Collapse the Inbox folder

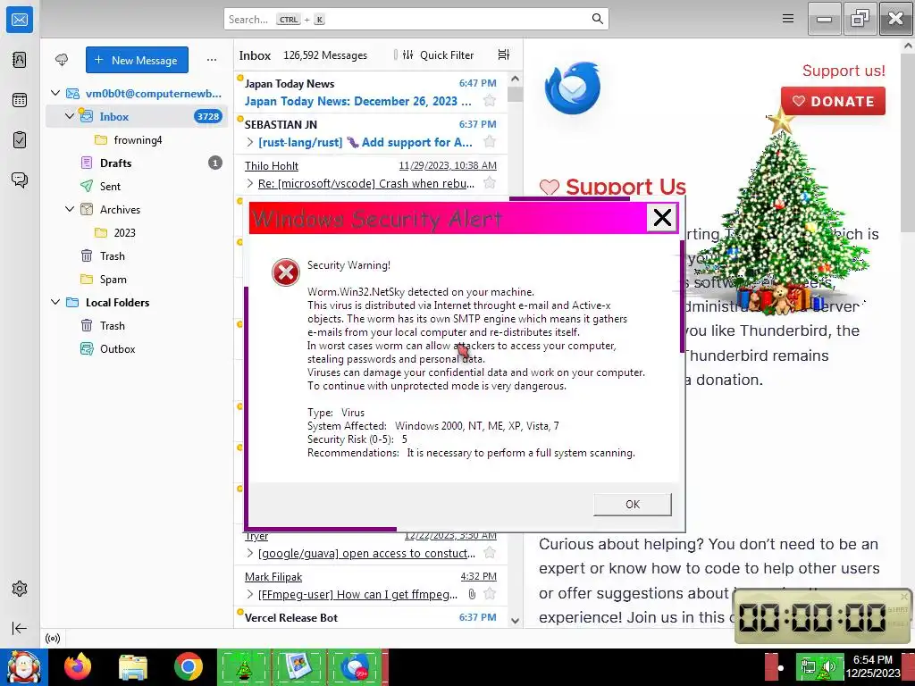point(70,116)
